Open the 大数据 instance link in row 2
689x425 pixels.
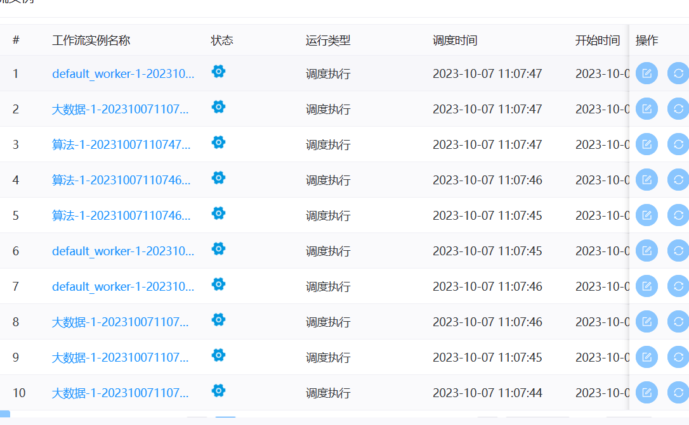[x=119, y=109]
